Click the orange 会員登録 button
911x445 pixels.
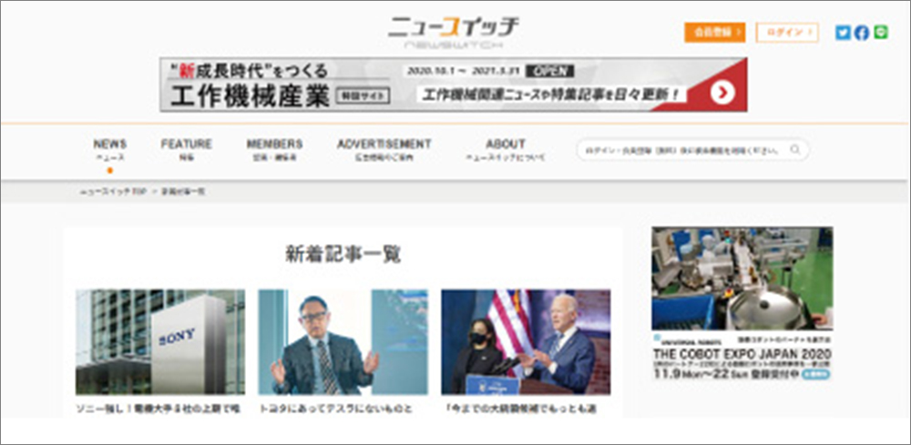(714, 33)
